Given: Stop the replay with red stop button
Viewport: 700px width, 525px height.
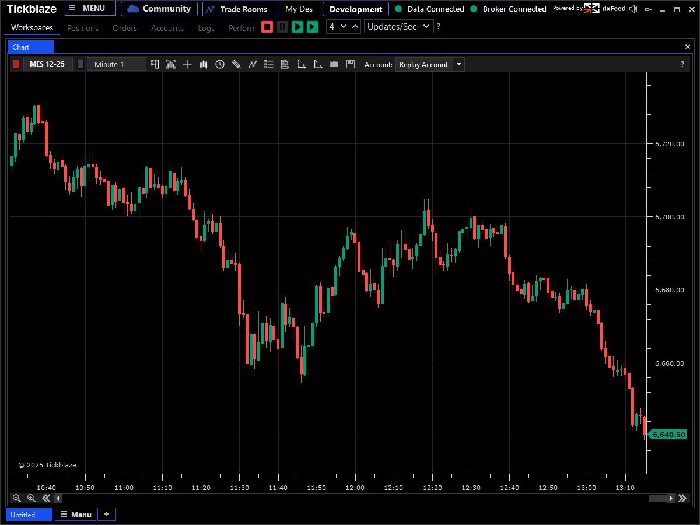Looking at the screenshot, I should tap(267, 27).
